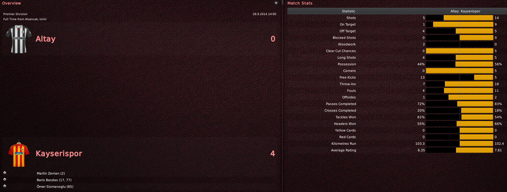
Task: Click the Statistic column header
Action: (349, 11)
